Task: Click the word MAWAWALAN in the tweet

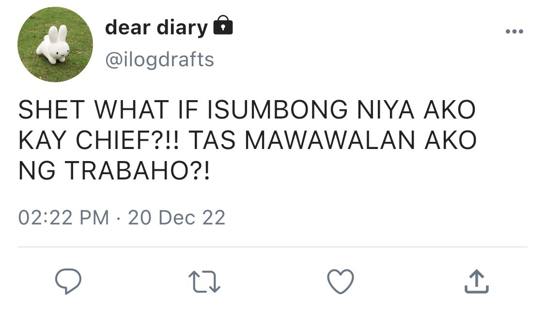Action: pos(330,141)
